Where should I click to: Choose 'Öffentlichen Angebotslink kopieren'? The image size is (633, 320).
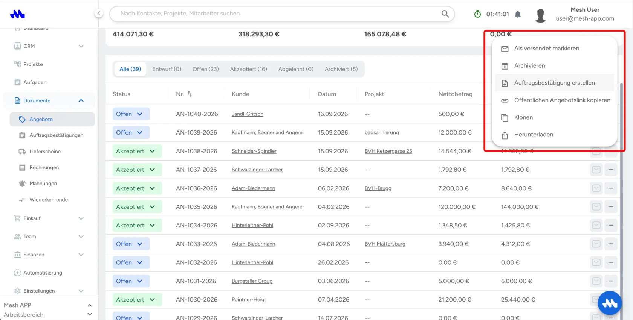[x=555, y=100]
